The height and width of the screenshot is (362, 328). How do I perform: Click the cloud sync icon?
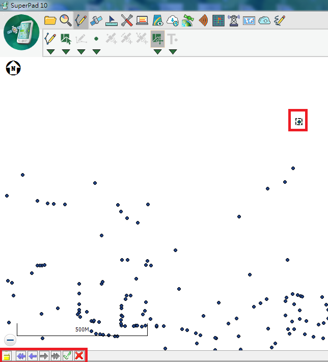(264, 20)
